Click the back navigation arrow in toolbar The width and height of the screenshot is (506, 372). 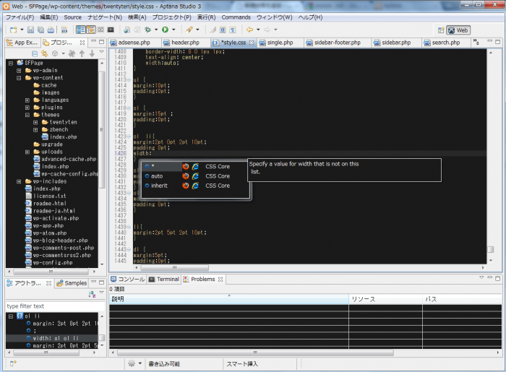(250, 30)
